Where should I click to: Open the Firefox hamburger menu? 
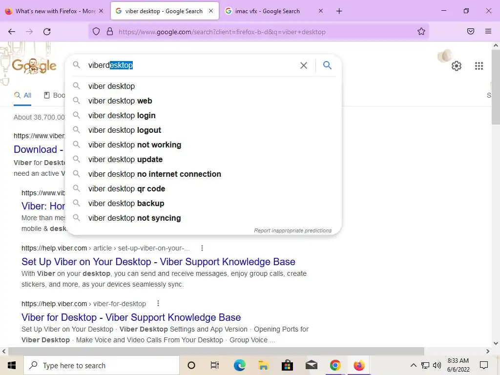coord(488,31)
